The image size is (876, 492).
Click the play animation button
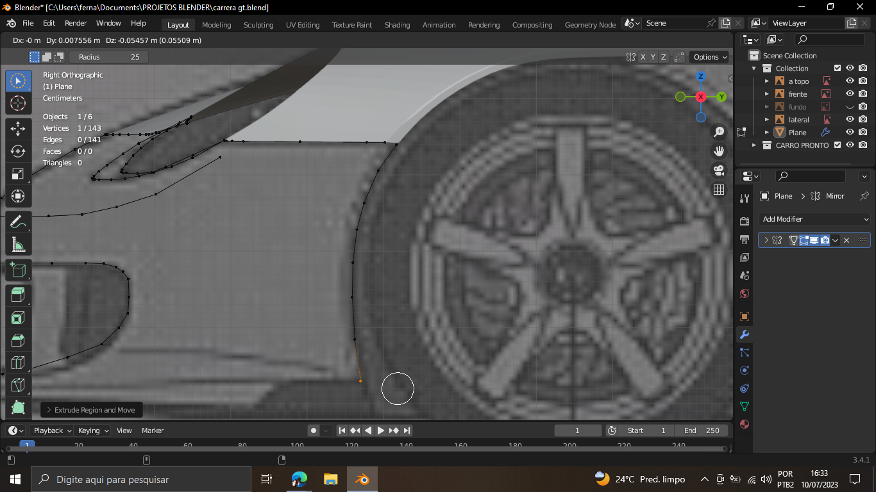(x=381, y=430)
